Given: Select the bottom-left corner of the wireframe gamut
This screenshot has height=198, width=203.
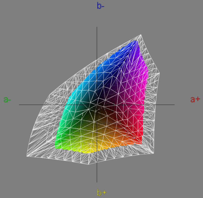Looking at the screenshot, I should point(27,156).
